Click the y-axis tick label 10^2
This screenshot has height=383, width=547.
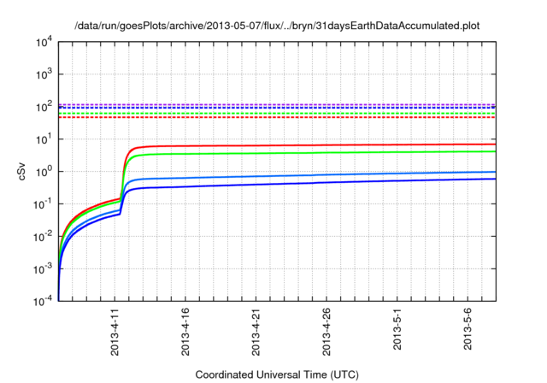(x=44, y=107)
